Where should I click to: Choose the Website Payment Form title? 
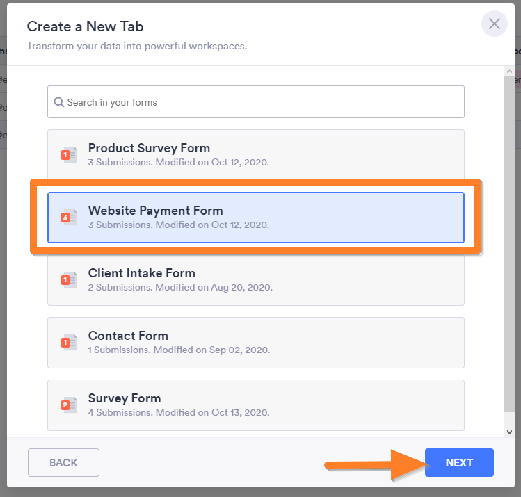(x=155, y=211)
